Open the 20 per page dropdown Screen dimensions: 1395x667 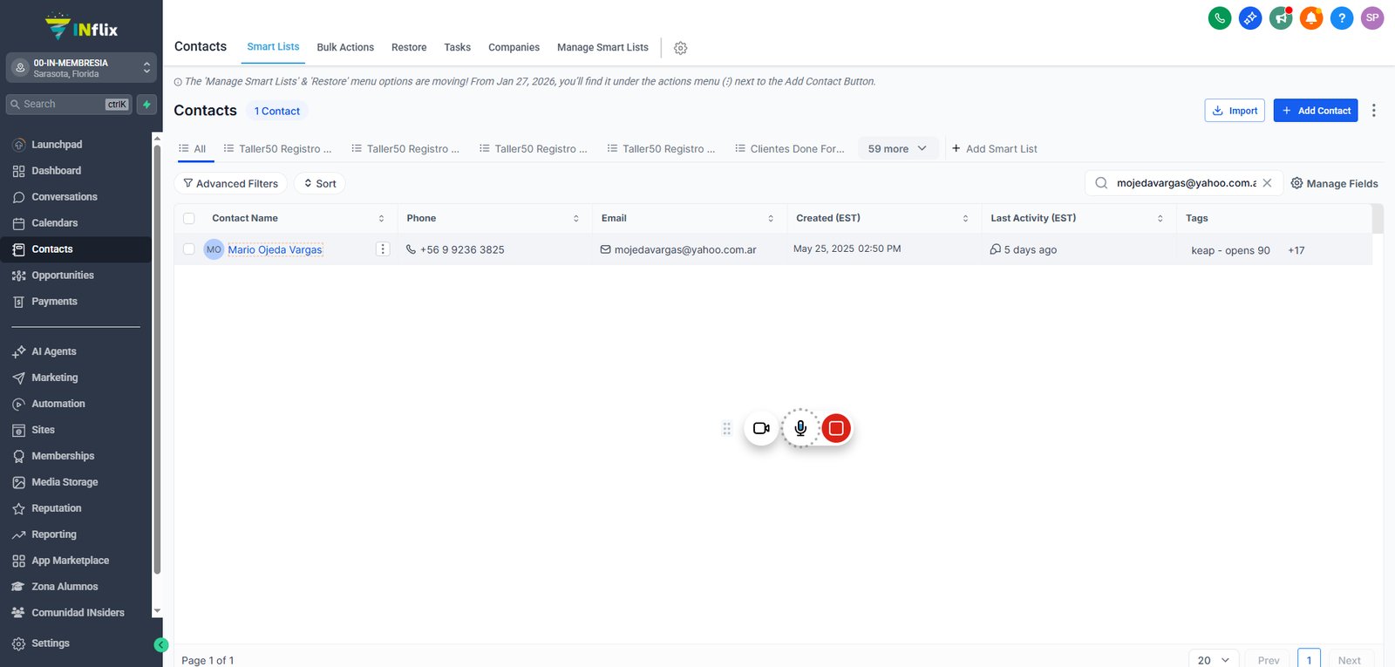(1213, 660)
